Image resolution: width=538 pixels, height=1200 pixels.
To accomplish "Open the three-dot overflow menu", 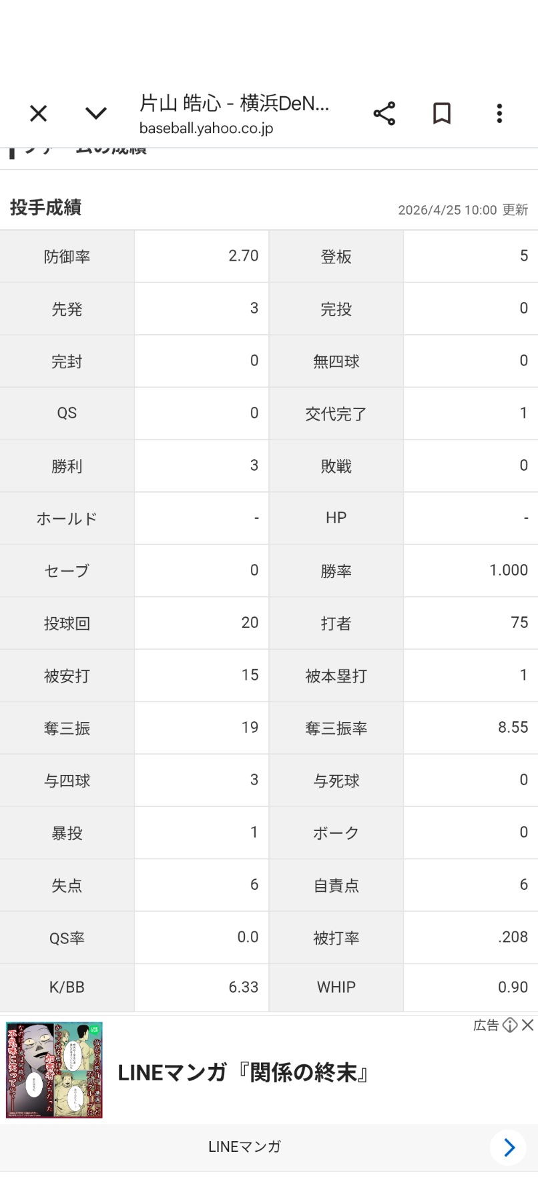I will [x=499, y=114].
